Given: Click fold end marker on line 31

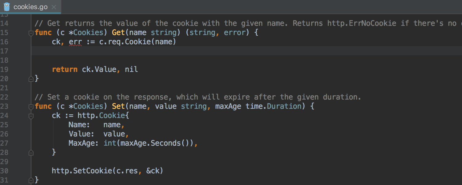Looking at the screenshot, I should point(31,180).
